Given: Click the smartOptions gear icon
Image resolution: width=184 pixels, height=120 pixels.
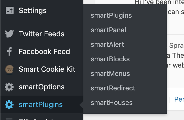Looking at the screenshot, I should coord(9,87).
